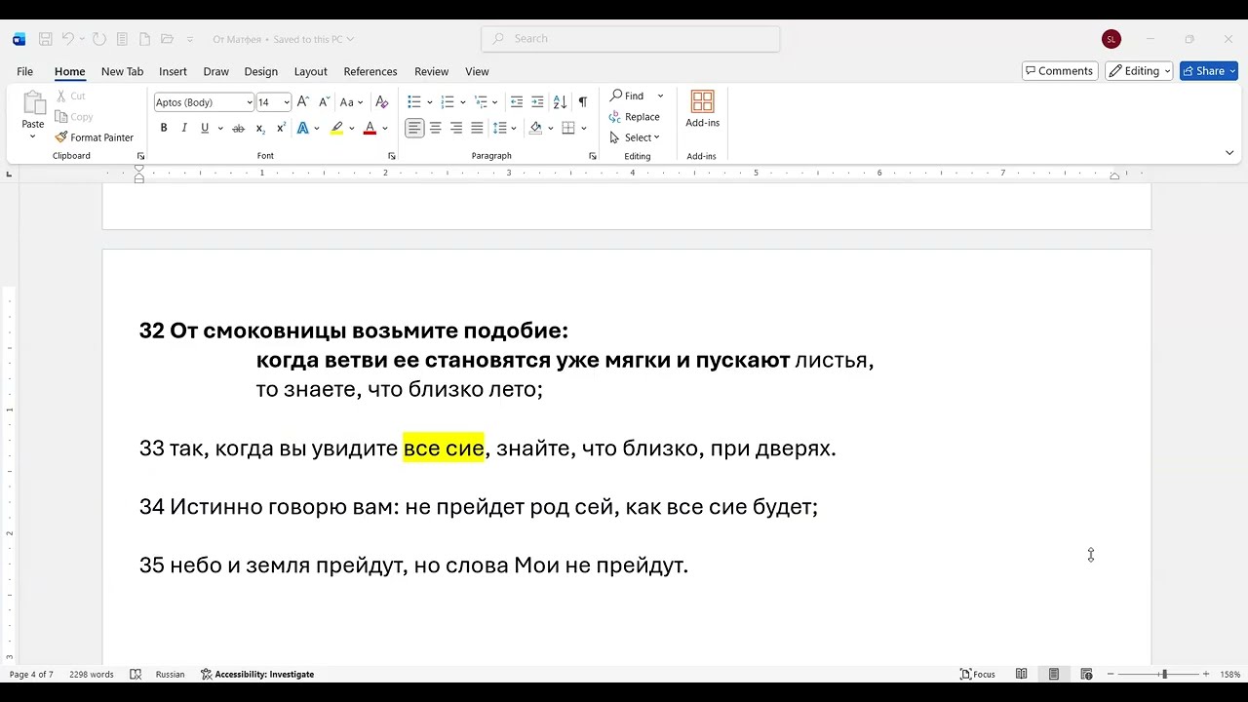Toggle Underline formatting
This screenshot has width=1248, height=702.
(x=205, y=128)
